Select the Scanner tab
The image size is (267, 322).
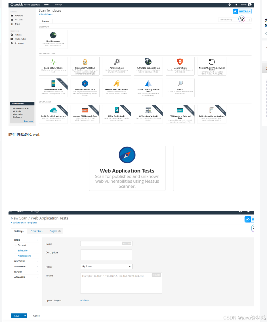click(46, 21)
